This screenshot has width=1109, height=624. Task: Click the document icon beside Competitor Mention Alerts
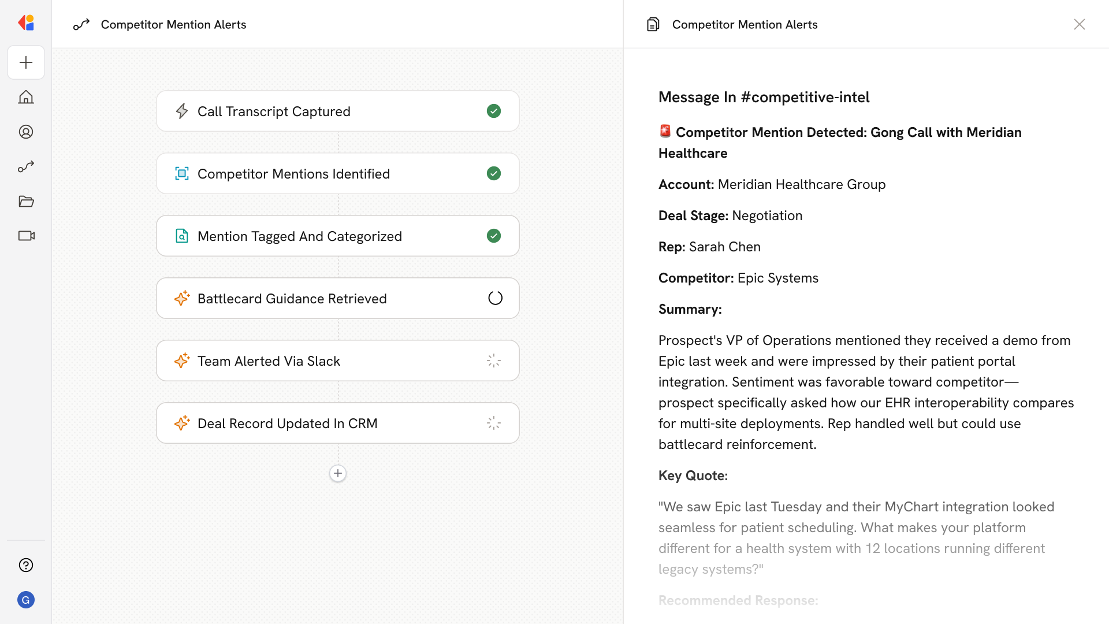(653, 24)
